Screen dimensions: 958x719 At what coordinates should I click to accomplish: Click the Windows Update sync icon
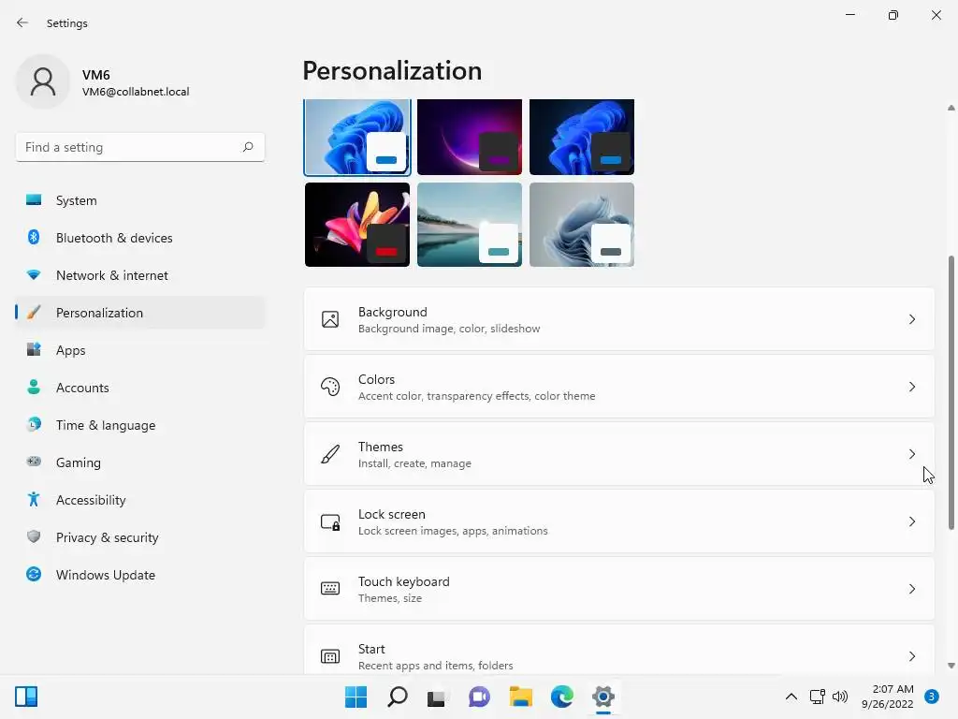pyautogui.click(x=34, y=574)
